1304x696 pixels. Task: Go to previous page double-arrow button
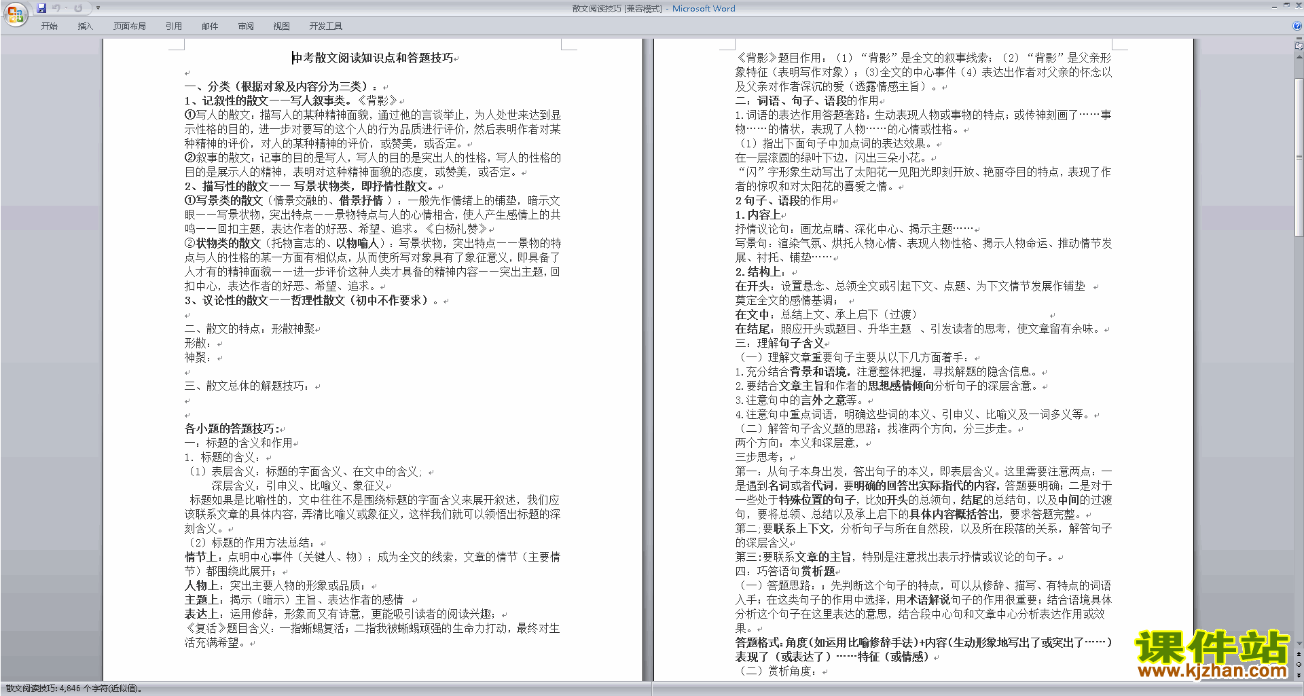(x=1299, y=654)
